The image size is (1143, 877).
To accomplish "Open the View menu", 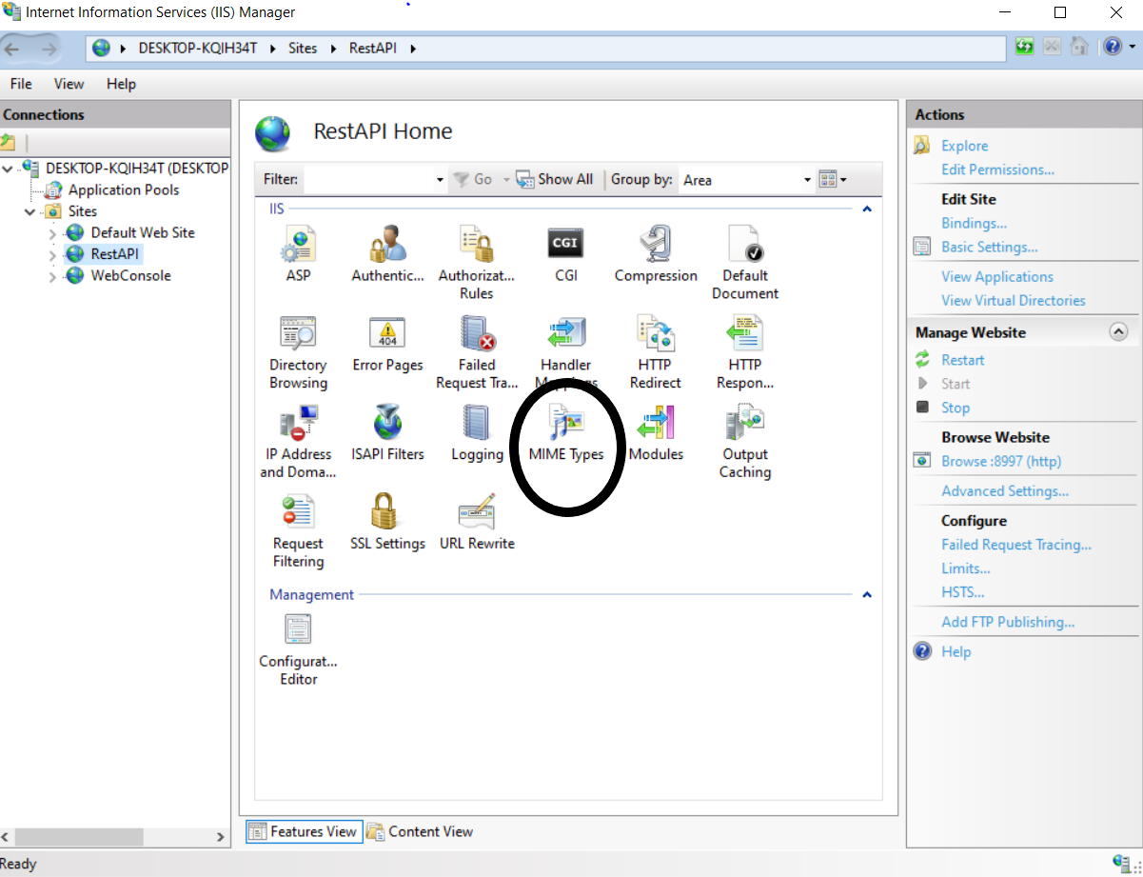I will pos(69,84).
